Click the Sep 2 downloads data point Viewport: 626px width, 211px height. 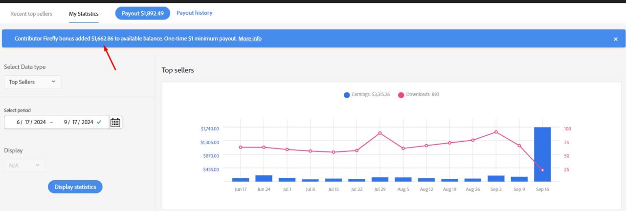(x=496, y=132)
